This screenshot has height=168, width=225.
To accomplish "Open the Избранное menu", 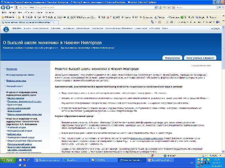I will [29, 12].
